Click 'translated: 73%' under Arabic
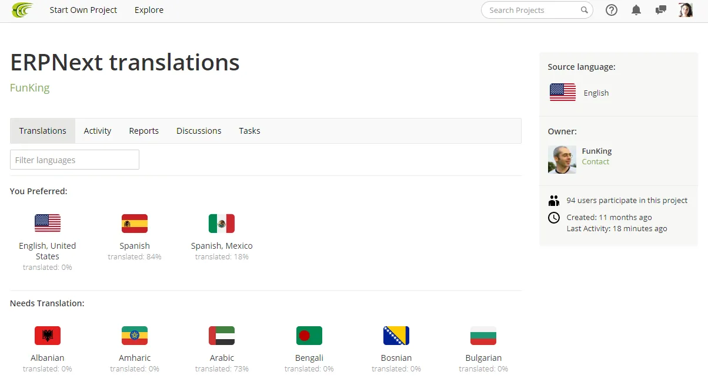The image size is (708, 389). 222,369
